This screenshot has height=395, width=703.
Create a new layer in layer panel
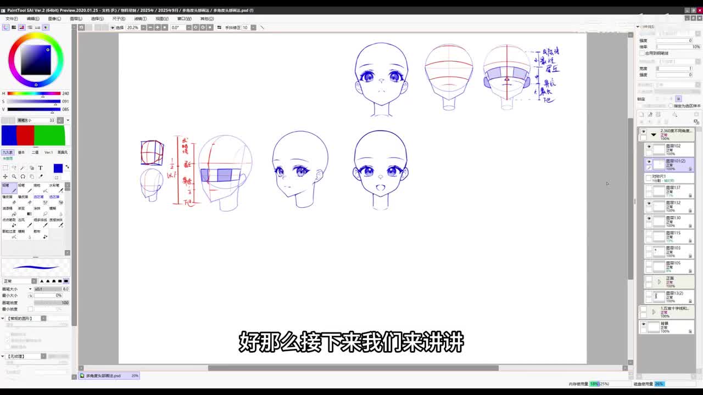(641, 114)
